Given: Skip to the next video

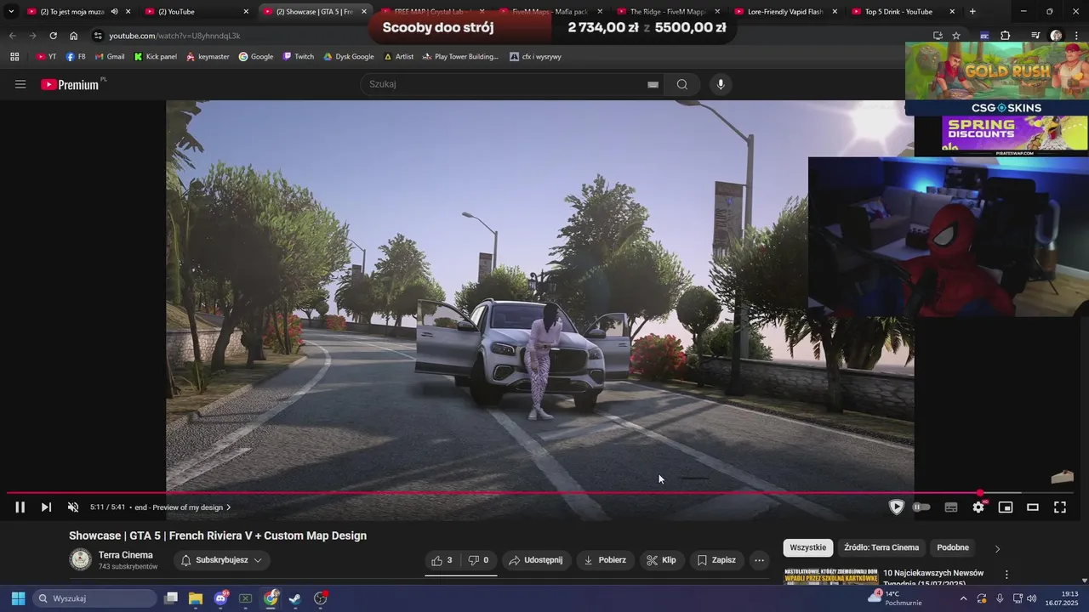Looking at the screenshot, I should [x=46, y=507].
